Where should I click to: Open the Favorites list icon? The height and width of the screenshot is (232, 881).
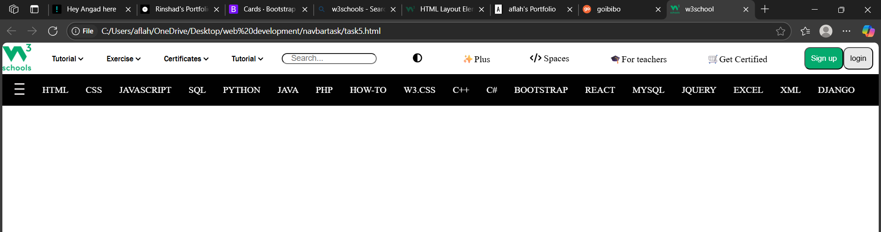pyautogui.click(x=805, y=31)
